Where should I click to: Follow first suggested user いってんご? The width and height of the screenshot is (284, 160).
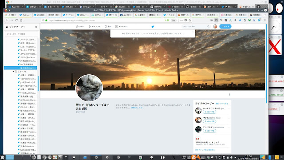click(209, 112)
